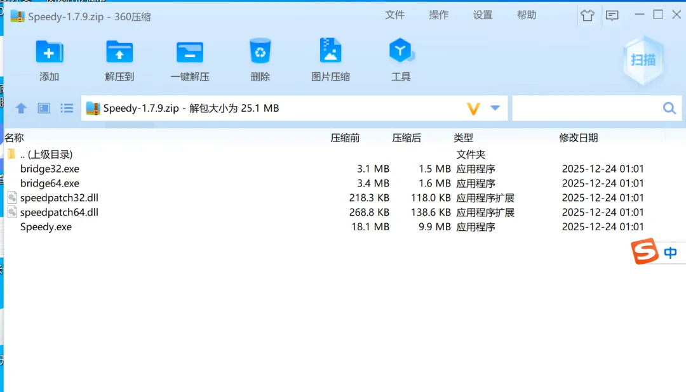Click the 删除 (Delete) recycle bin icon

coord(260,51)
